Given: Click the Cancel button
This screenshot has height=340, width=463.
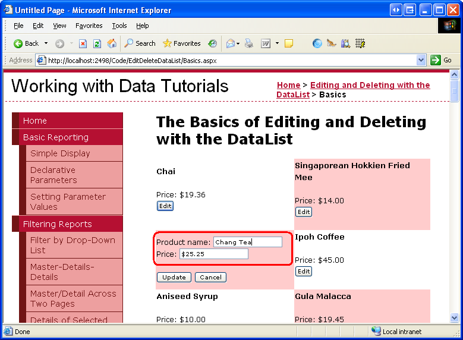Looking at the screenshot, I should (x=210, y=278).
